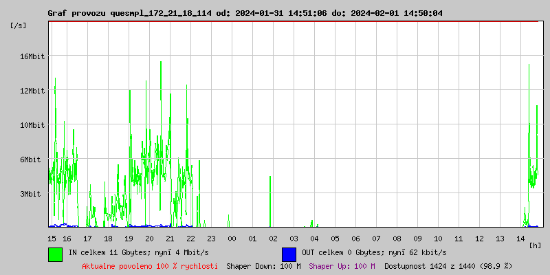This screenshot has height=275, width=550.
Task: Click the hour 08 x-axis label
Action: (x=397, y=239)
